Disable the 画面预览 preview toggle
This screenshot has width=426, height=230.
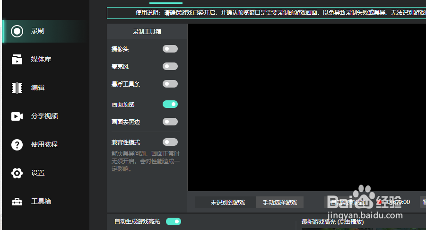(x=170, y=104)
